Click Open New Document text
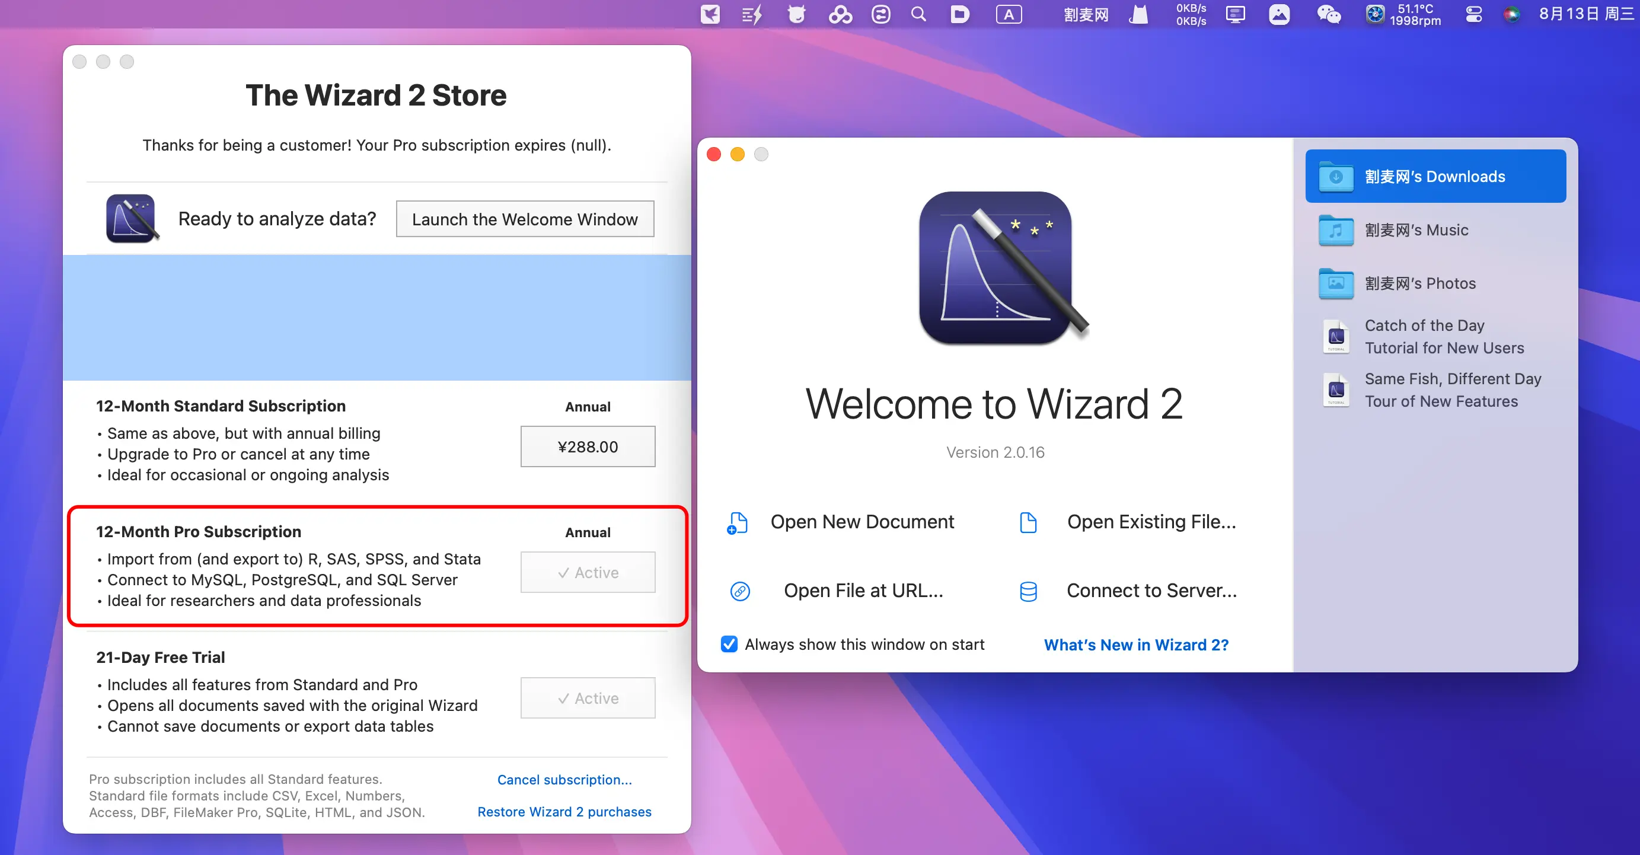The height and width of the screenshot is (855, 1640). point(862,522)
